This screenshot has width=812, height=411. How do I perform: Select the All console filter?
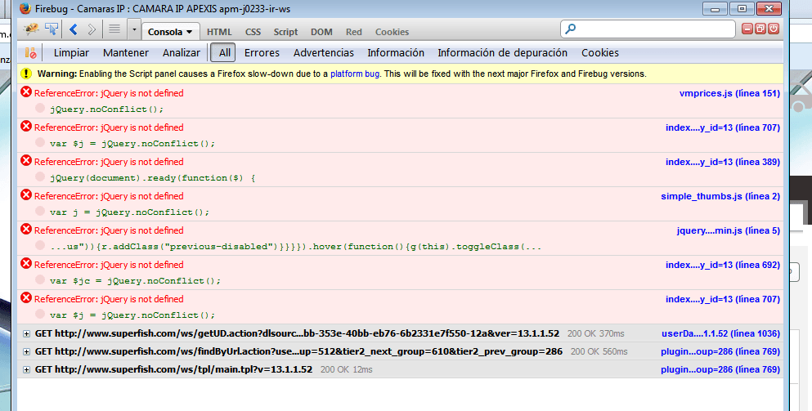pos(225,53)
